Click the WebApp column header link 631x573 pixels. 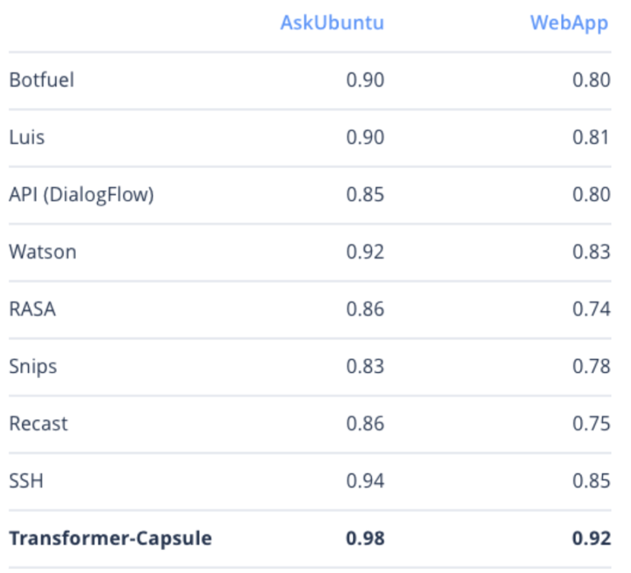[x=569, y=22]
